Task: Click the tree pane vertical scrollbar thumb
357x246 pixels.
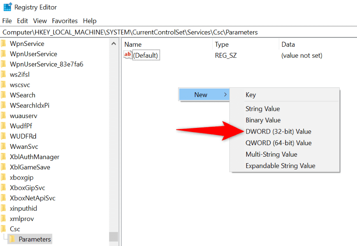Action: (114, 237)
